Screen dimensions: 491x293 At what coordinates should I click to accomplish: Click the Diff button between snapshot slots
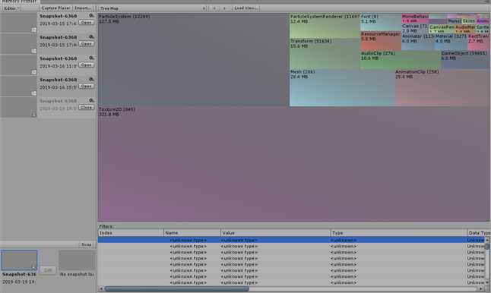coord(48,270)
